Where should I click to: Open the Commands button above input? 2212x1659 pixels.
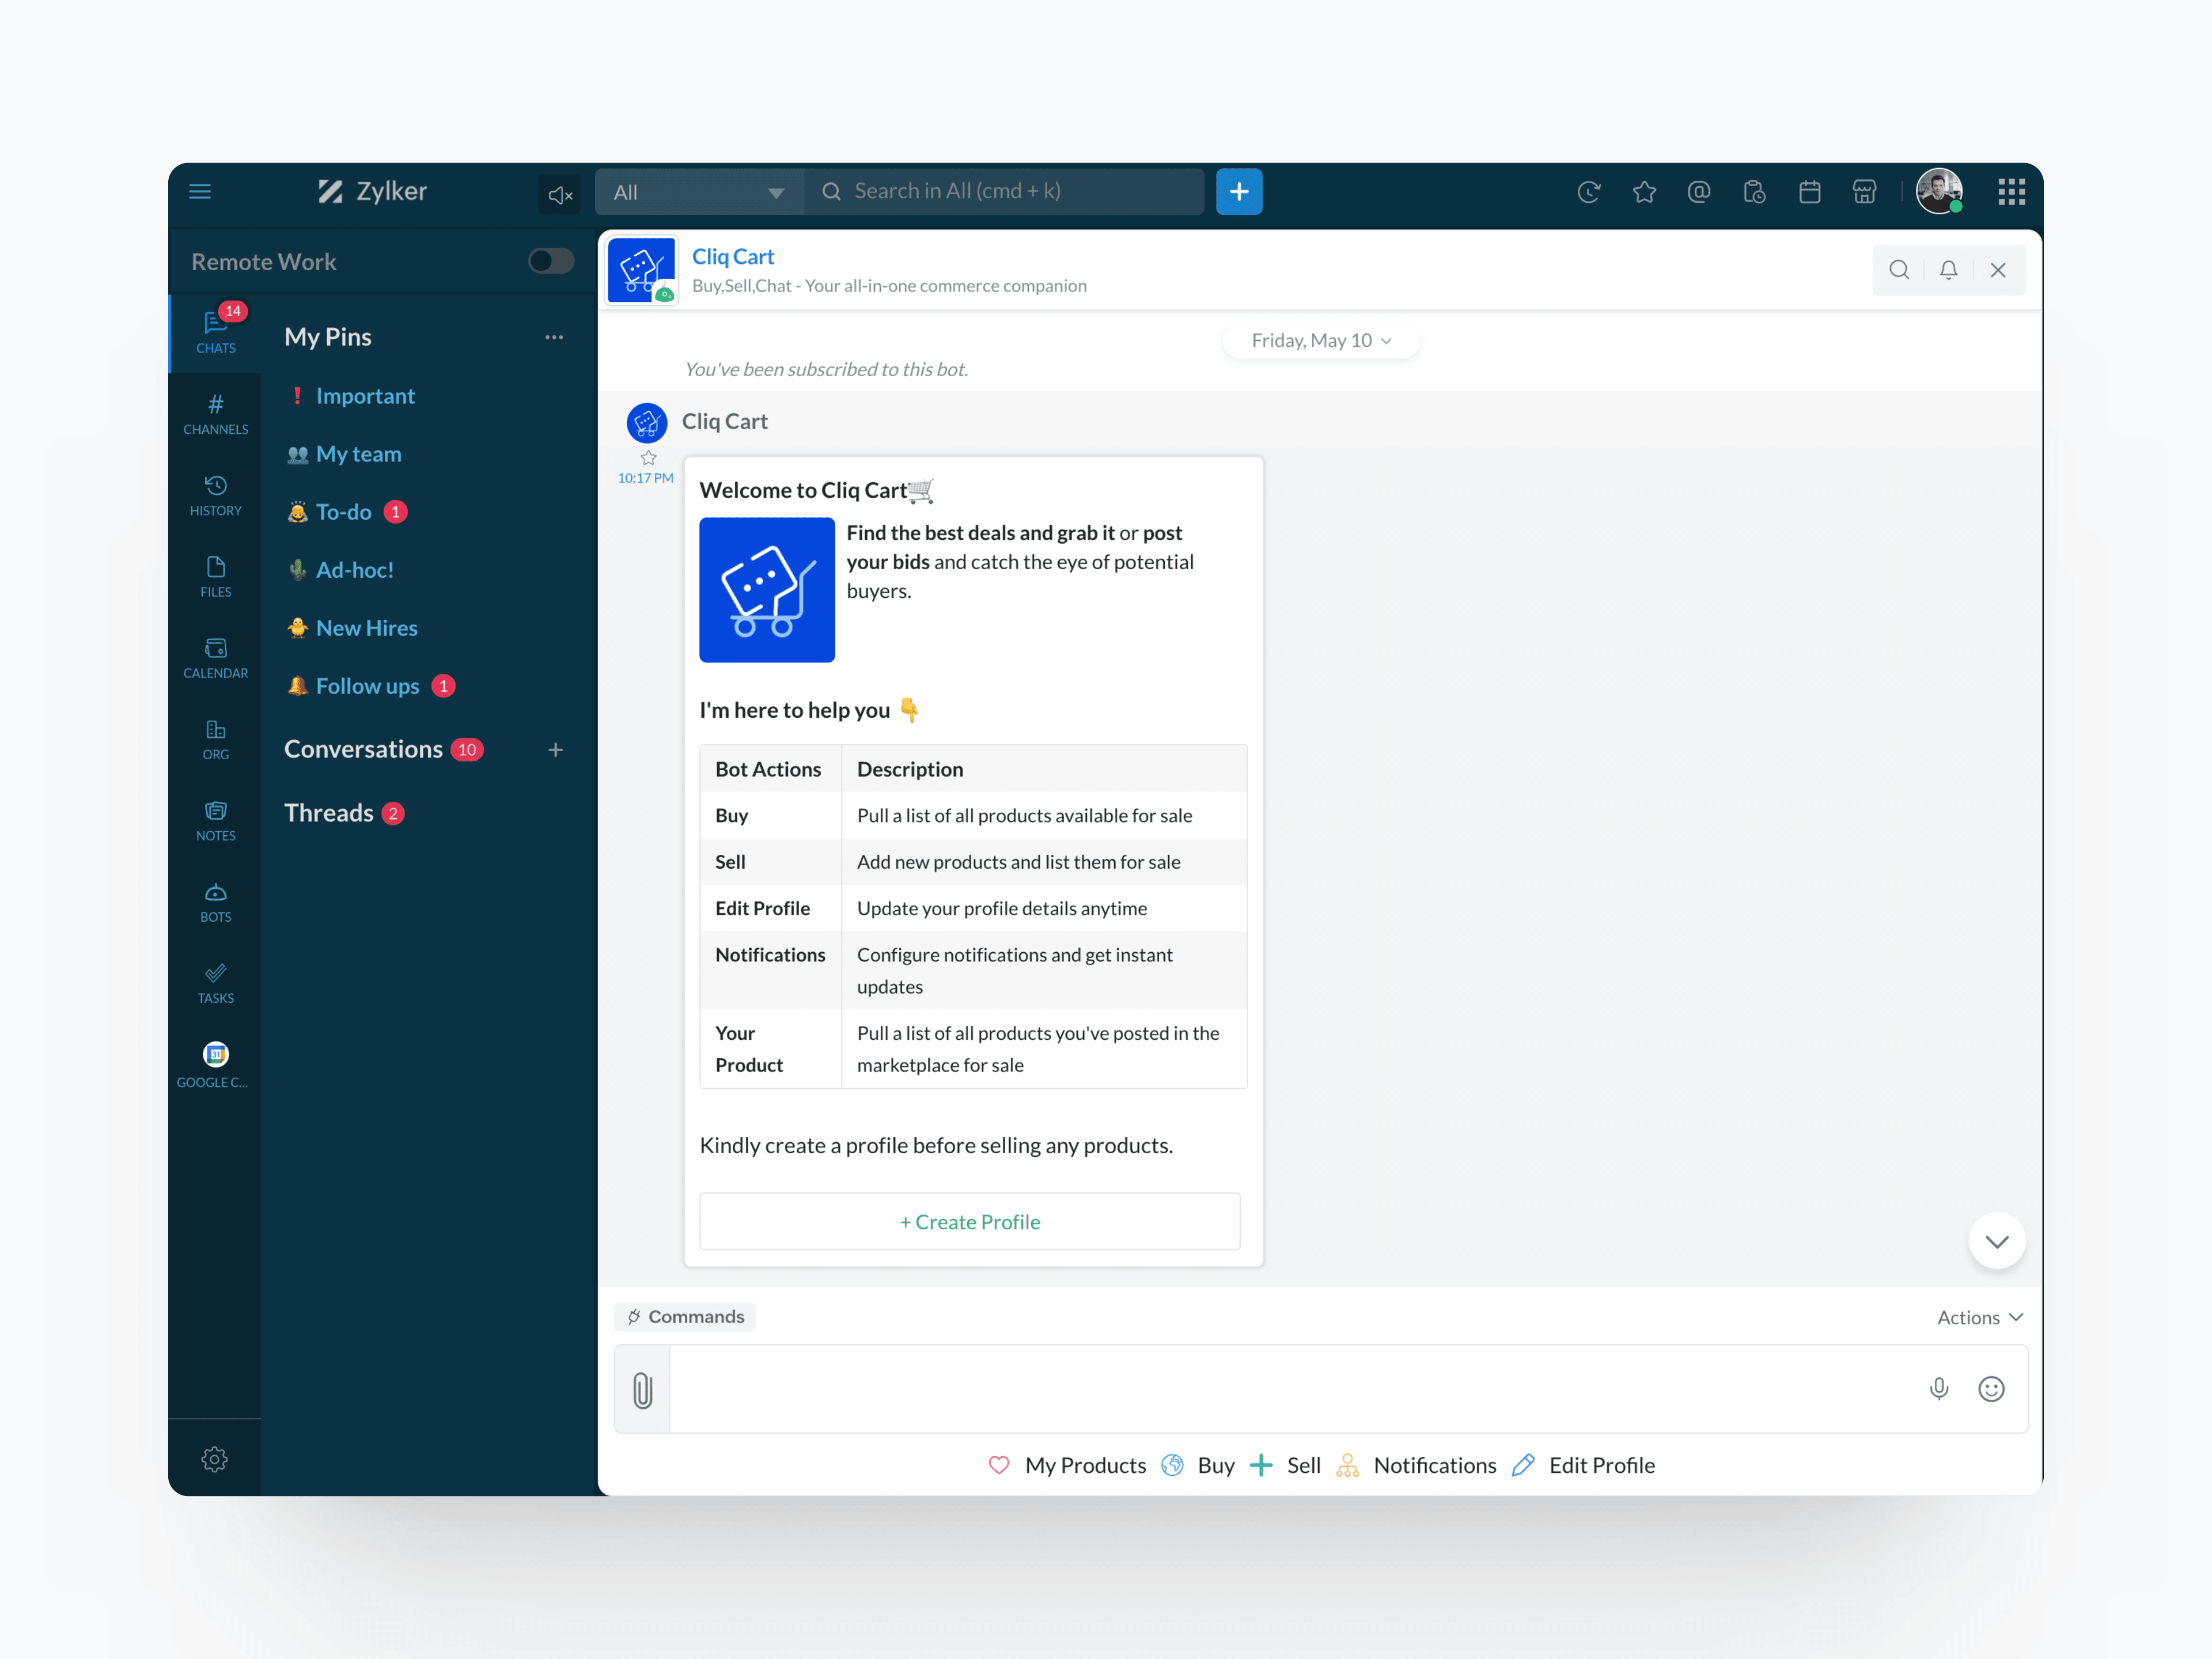point(686,1316)
